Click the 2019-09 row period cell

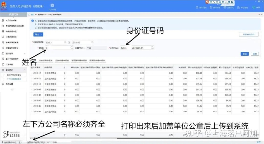pyautogui.click(x=37, y=90)
